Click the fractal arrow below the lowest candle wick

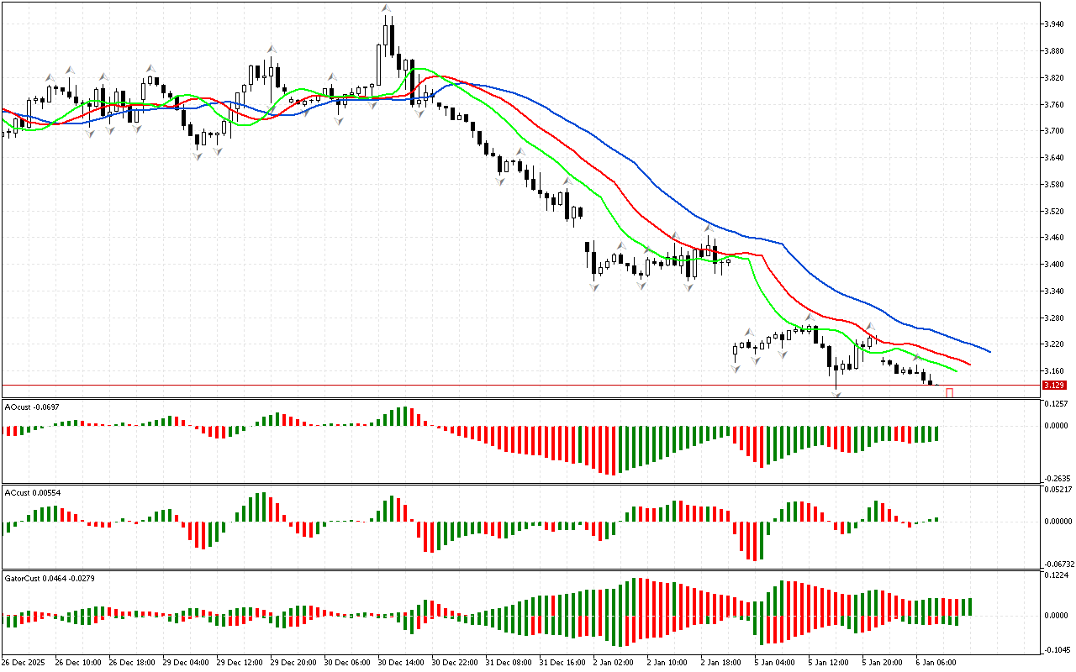click(836, 393)
